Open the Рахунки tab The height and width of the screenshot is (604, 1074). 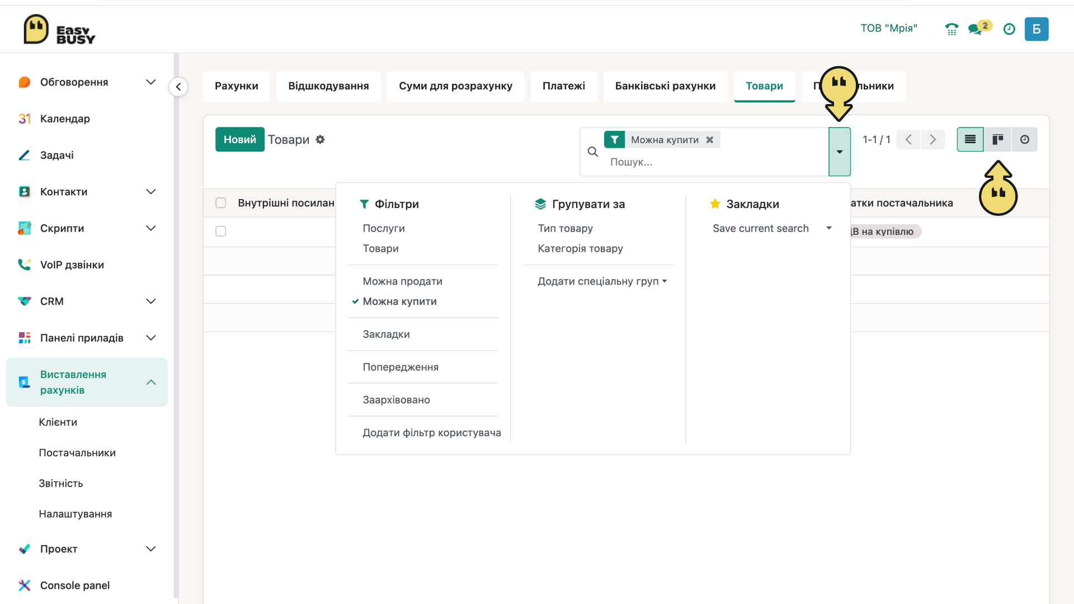pyautogui.click(x=237, y=86)
